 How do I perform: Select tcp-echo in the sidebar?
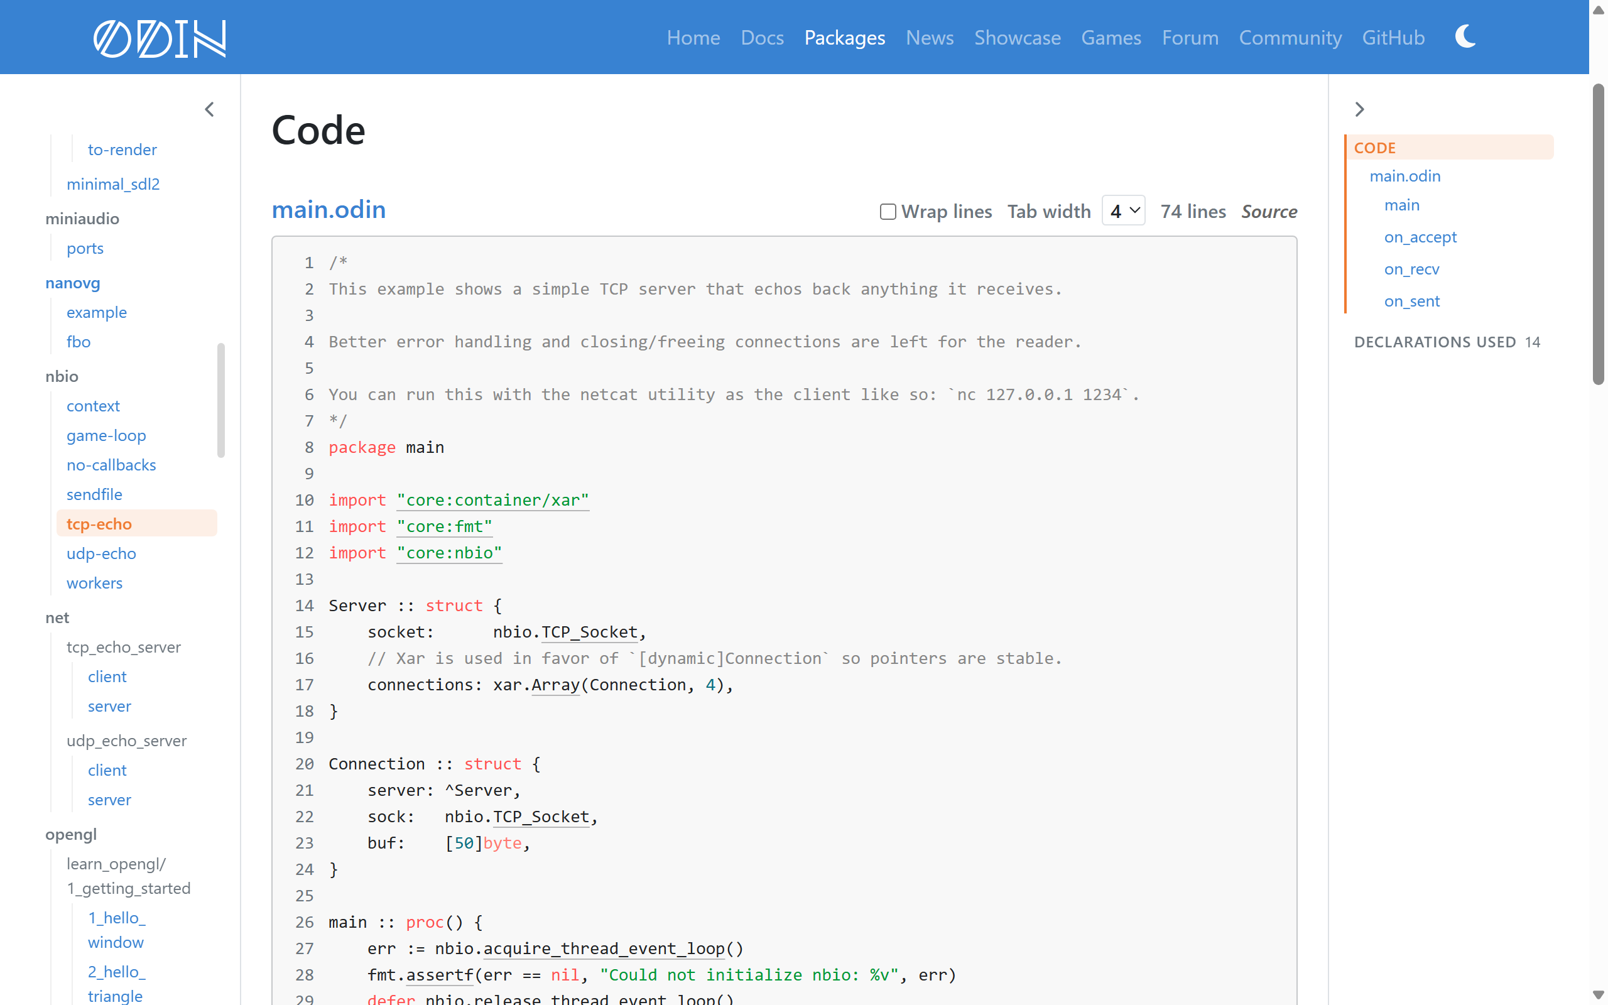pyautogui.click(x=137, y=524)
